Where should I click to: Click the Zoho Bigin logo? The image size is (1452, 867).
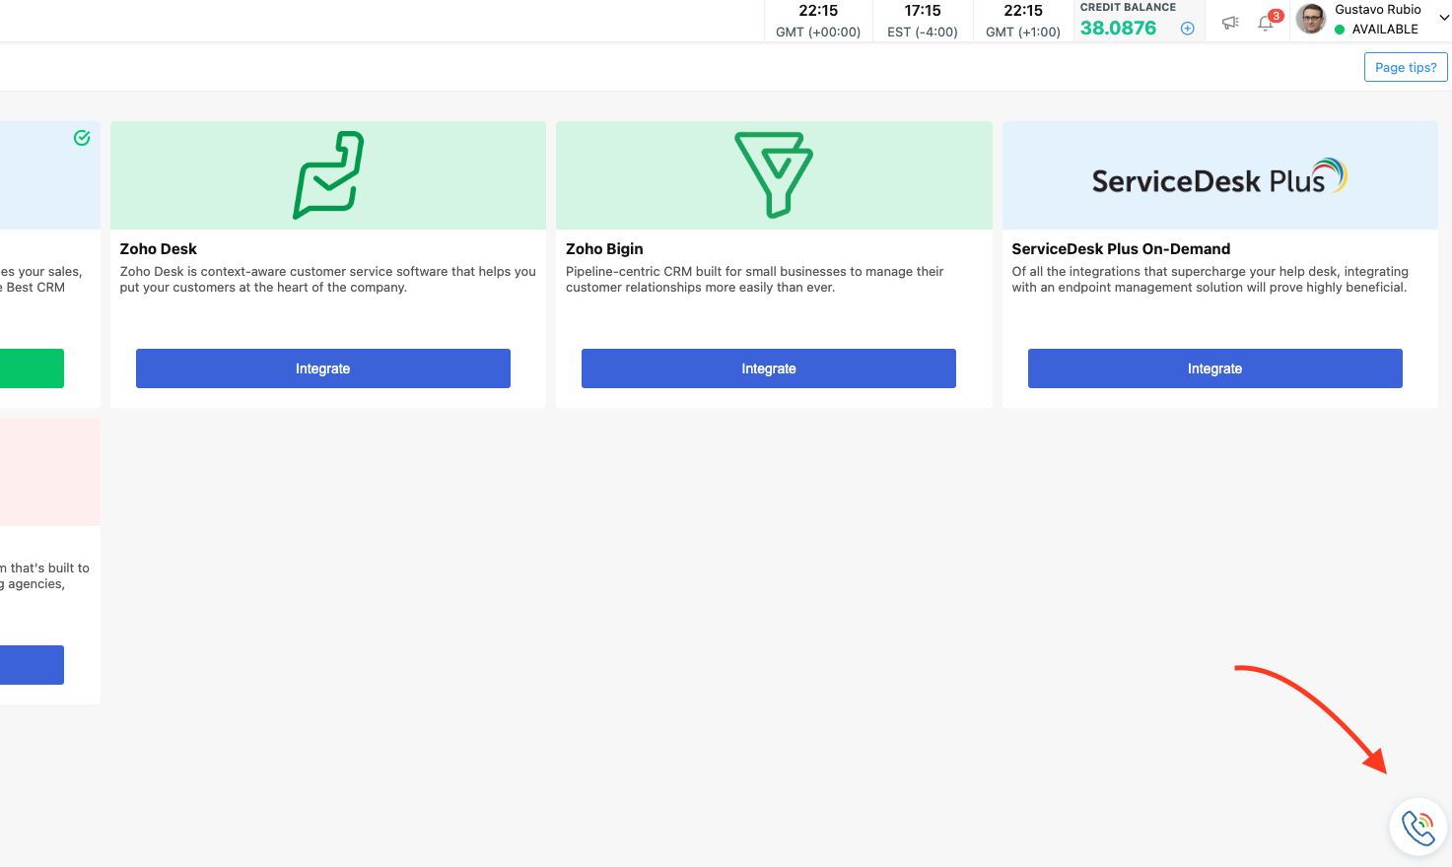click(x=774, y=174)
